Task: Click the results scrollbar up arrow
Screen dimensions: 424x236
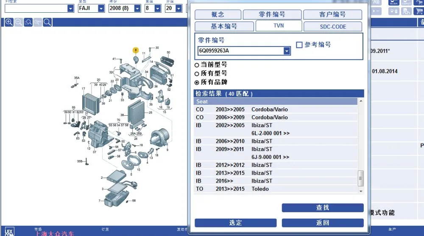Action: coord(361,101)
